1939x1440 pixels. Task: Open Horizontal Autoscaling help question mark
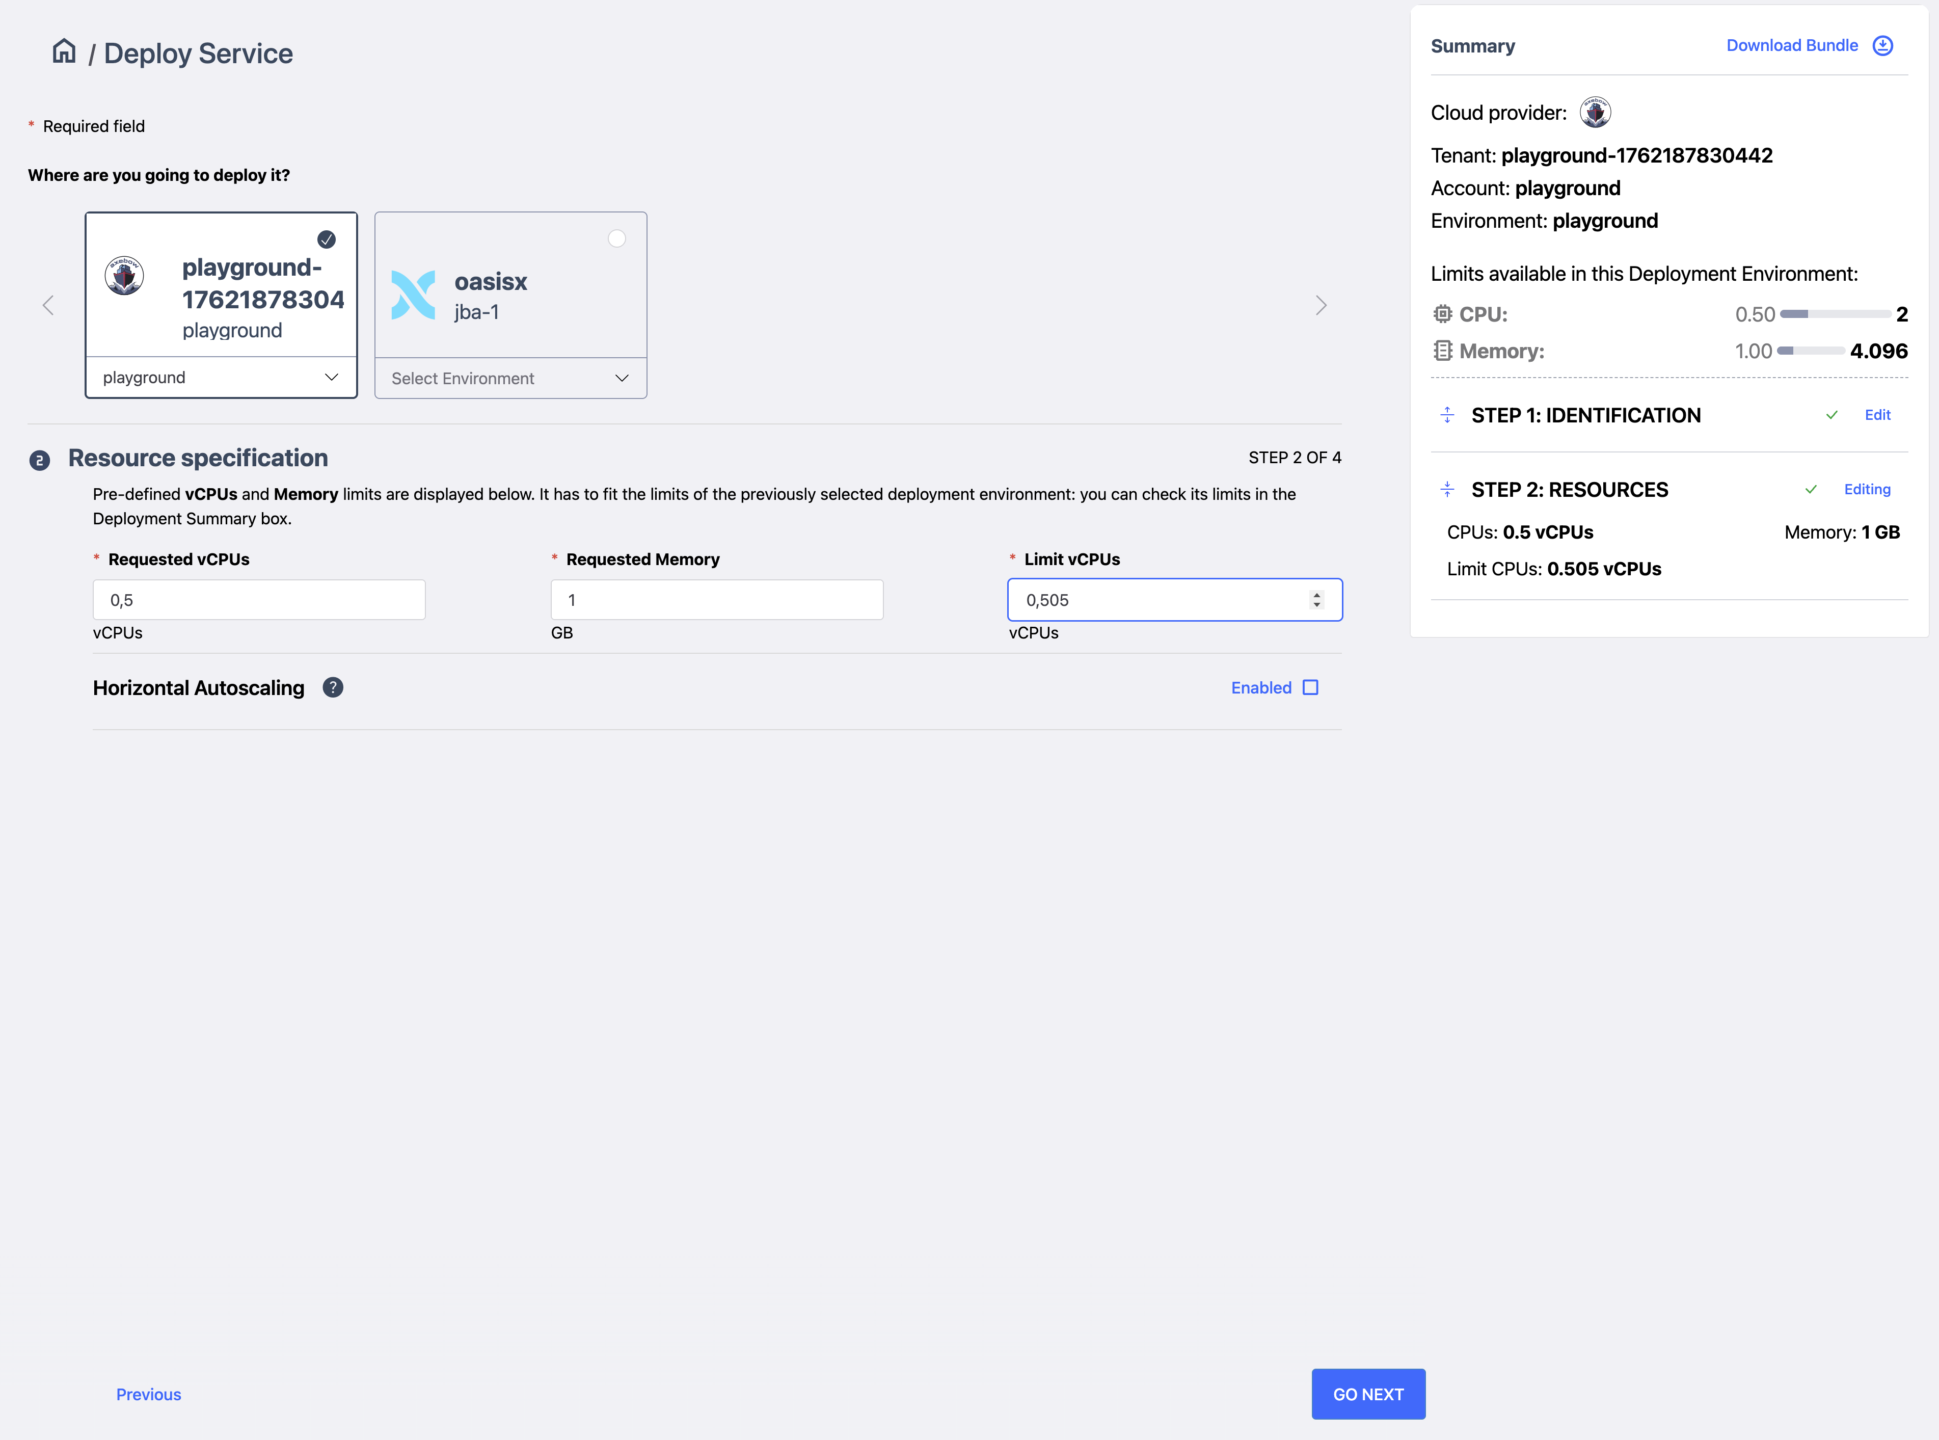(332, 688)
